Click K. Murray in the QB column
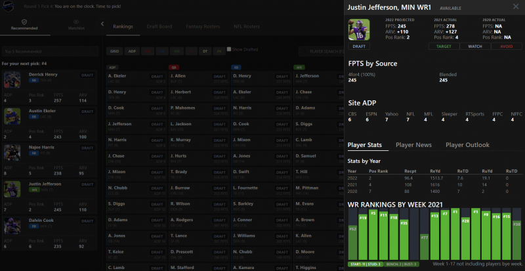 click(180, 140)
